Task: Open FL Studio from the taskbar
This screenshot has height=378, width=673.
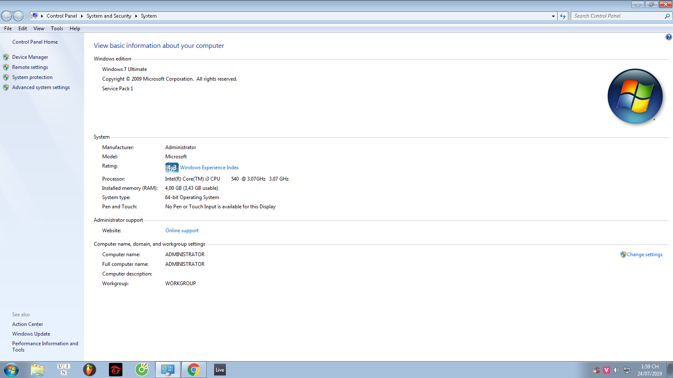Action: pyautogui.click(x=89, y=370)
